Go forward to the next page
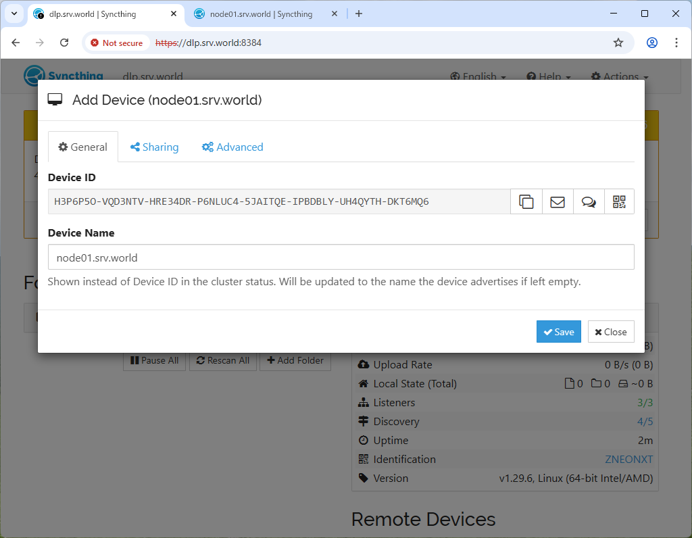This screenshot has width=692, height=538. pos(40,43)
